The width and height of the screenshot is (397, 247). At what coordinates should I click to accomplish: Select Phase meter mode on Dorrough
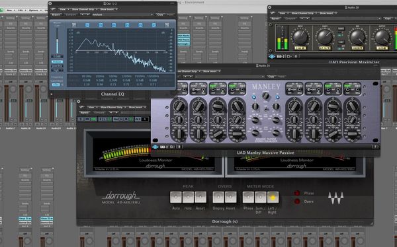(248, 197)
